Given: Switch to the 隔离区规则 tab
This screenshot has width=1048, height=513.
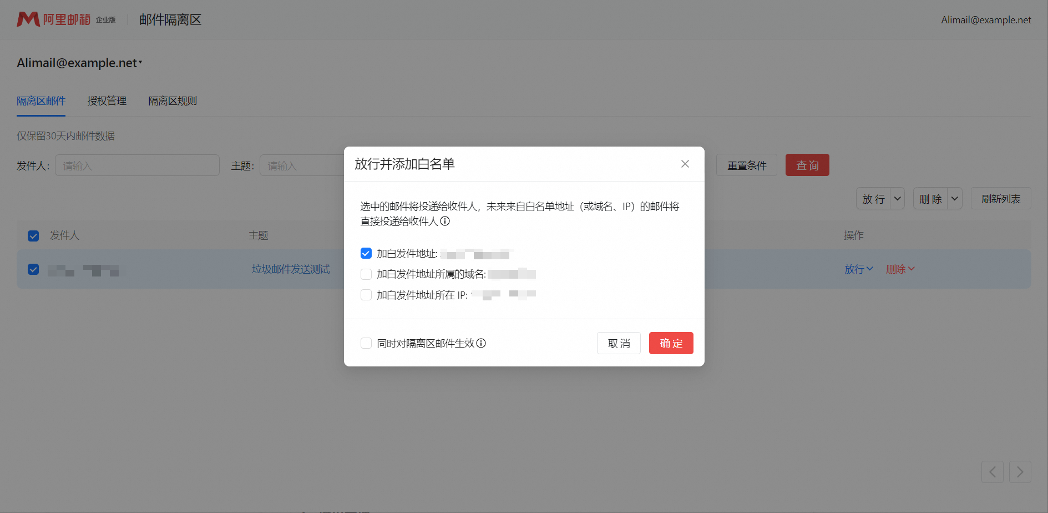Looking at the screenshot, I should coord(173,100).
